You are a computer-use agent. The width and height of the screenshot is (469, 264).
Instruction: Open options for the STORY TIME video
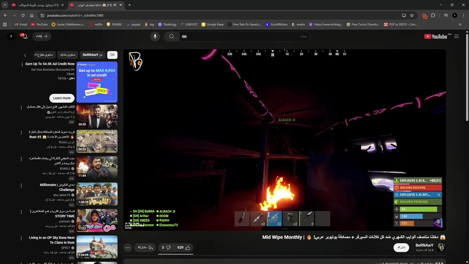point(21,212)
